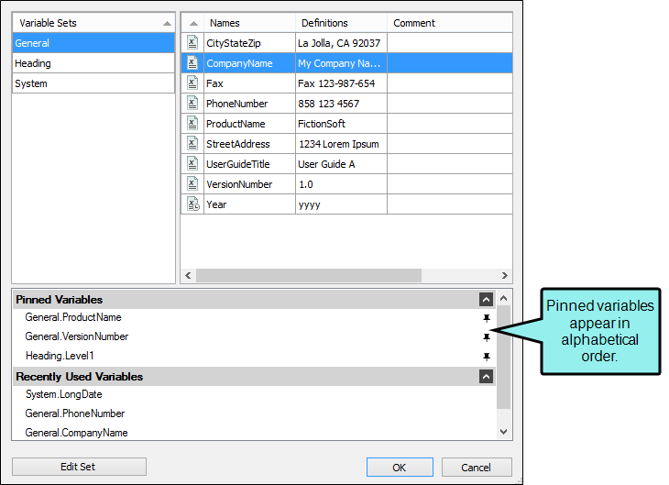This screenshot has width=669, height=485.
Task: Click the 'FictionSoft' definition cell
Action: click(x=341, y=124)
